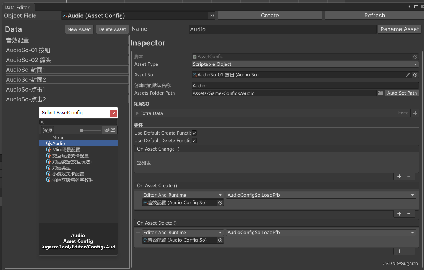Open Editor And Runtime dropdown under On Asset Create

point(183,195)
